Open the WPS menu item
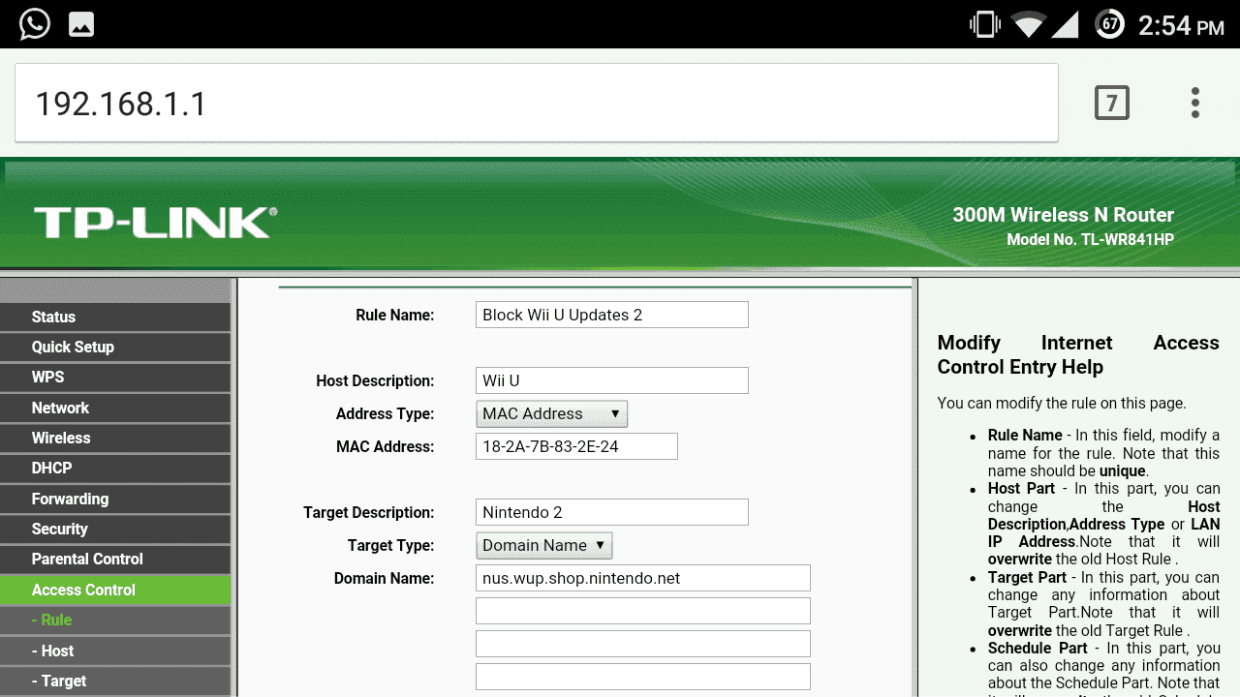1240x697 pixels. [115, 378]
